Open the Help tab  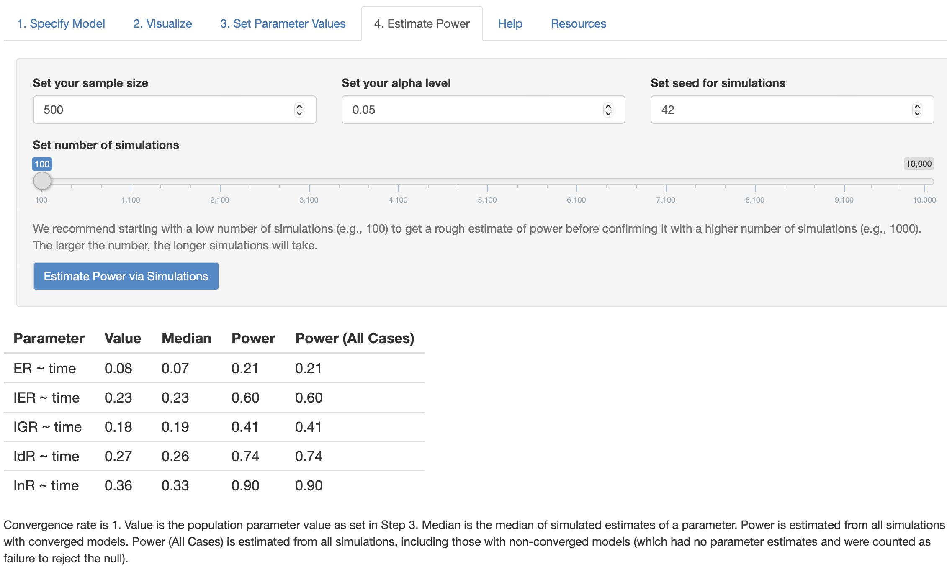pyautogui.click(x=510, y=24)
